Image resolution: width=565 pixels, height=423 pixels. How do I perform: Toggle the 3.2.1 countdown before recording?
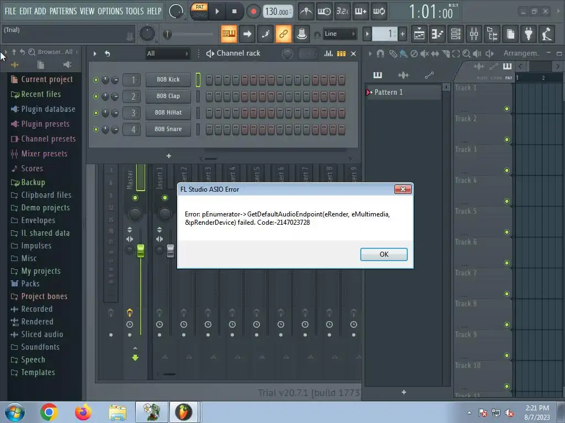[x=342, y=12]
